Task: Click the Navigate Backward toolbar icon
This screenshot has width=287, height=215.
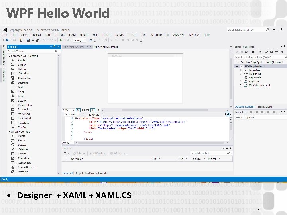Action: point(7,40)
